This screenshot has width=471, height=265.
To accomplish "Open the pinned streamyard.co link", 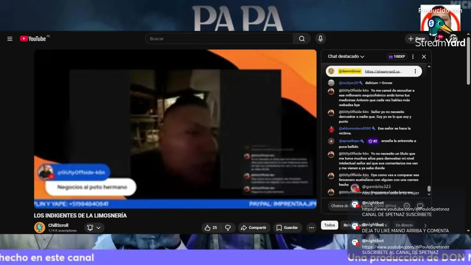I will pyautogui.click(x=383, y=71).
